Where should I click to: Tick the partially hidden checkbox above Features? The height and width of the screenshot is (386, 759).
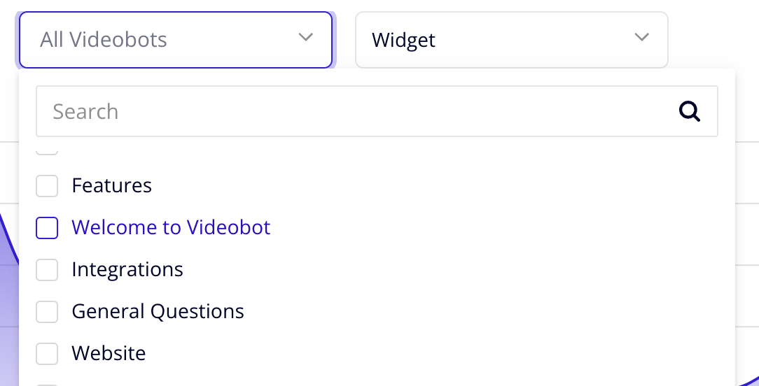(x=47, y=151)
